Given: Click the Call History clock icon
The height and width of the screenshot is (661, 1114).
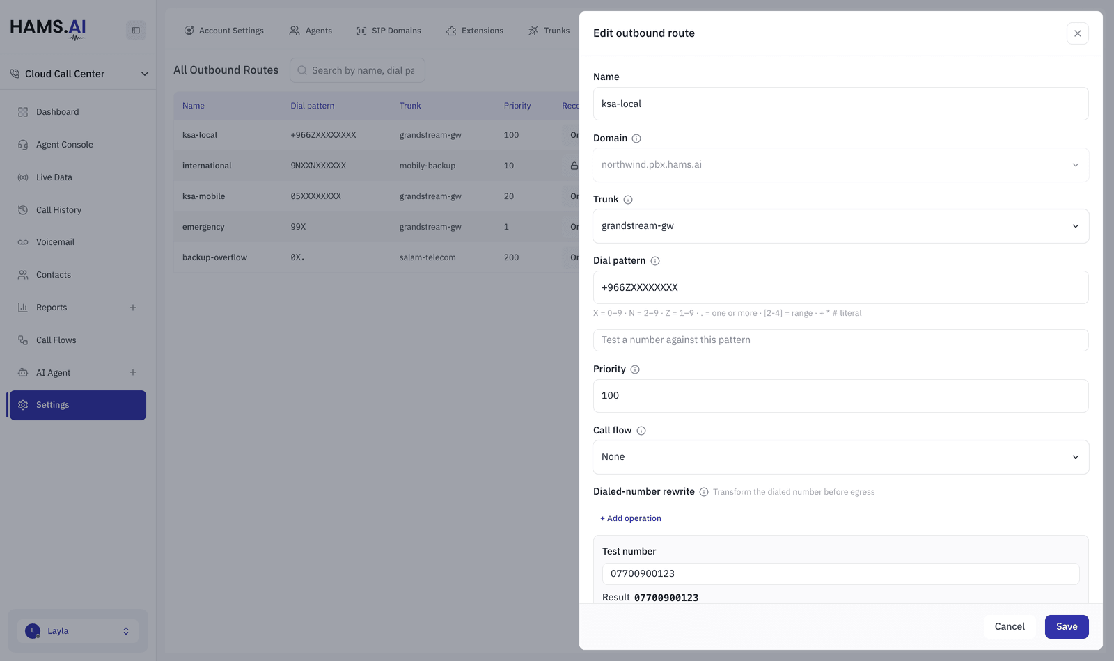Looking at the screenshot, I should [x=23, y=210].
